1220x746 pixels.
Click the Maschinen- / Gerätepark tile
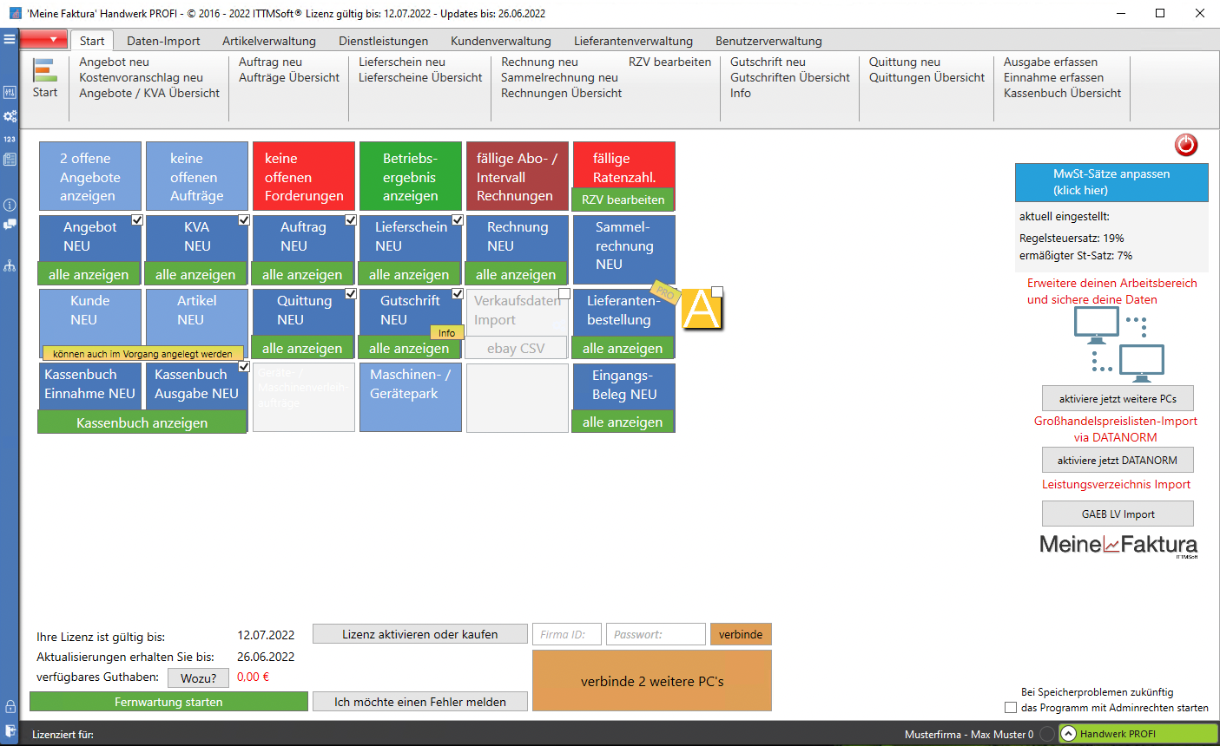pos(411,396)
